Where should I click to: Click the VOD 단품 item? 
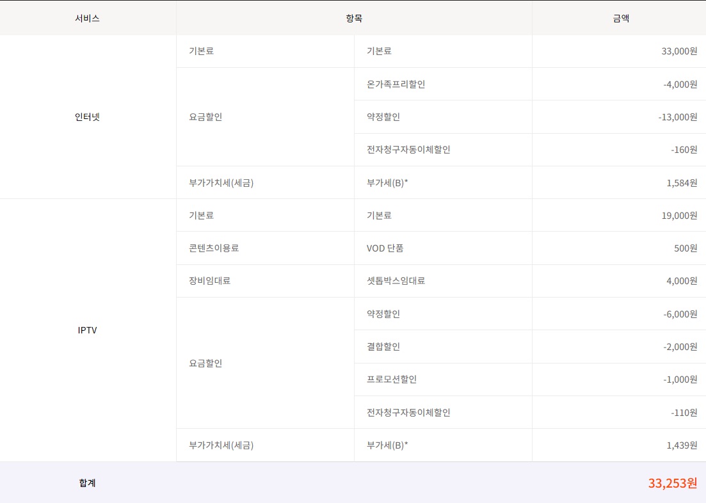[385, 248]
